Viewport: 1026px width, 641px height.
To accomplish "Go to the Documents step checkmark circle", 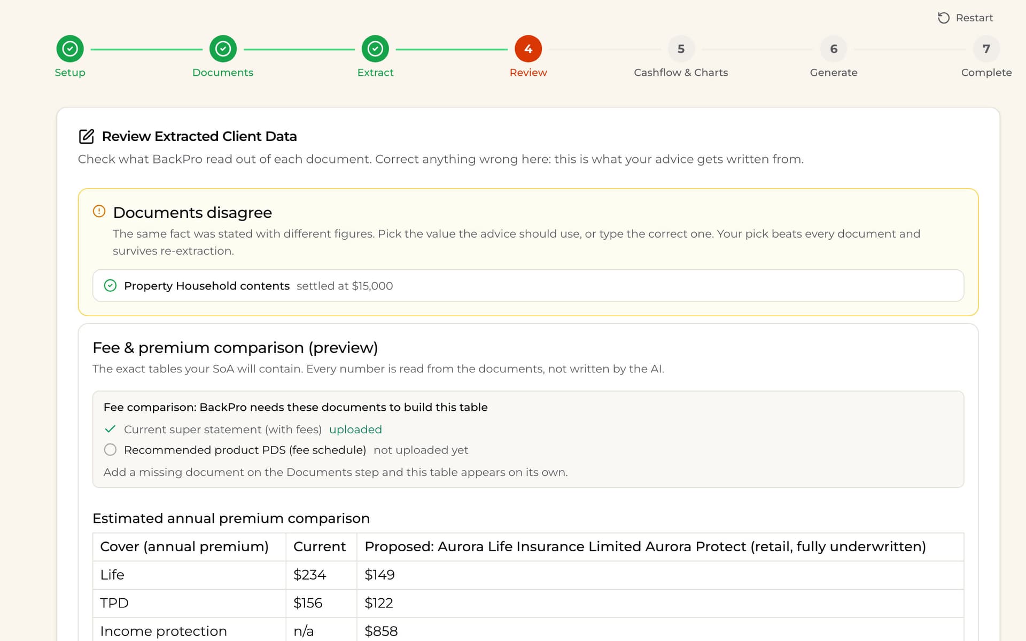I will (223, 49).
